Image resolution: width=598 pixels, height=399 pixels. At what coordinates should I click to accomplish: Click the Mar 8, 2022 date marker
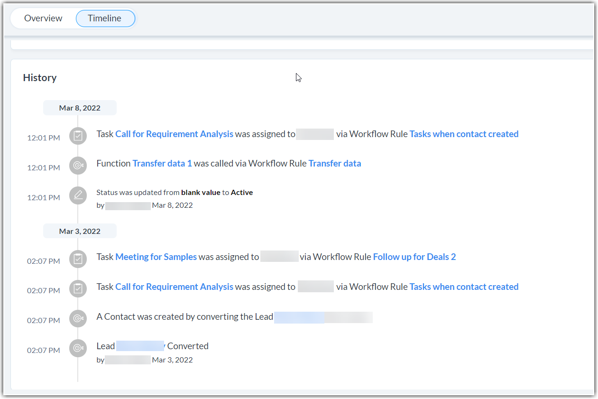point(80,108)
